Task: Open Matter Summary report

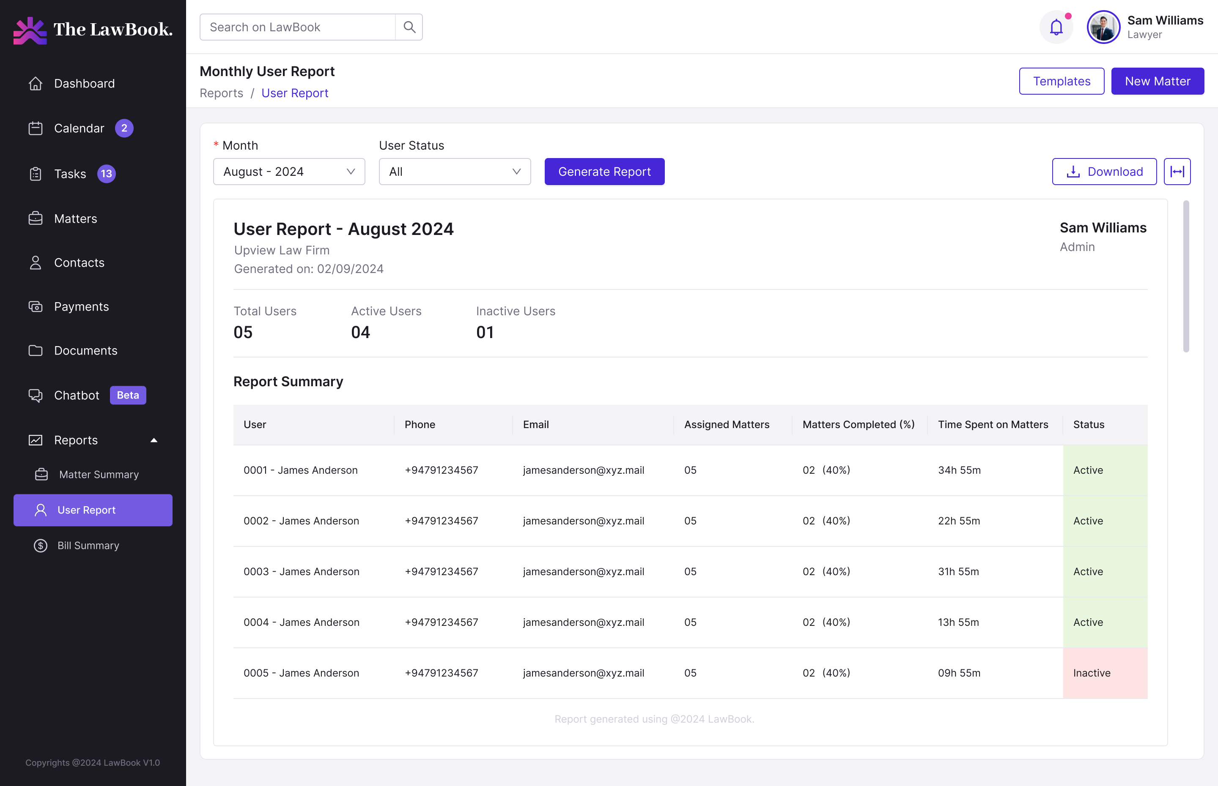Action: 87,475
